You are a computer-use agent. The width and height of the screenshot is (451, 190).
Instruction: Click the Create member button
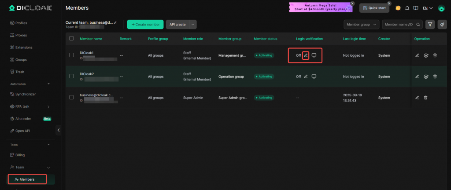click(145, 25)
